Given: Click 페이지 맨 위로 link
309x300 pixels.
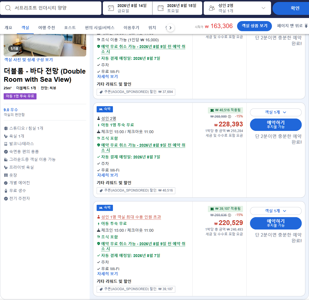Looking at the screenshot, I should 292,26.
